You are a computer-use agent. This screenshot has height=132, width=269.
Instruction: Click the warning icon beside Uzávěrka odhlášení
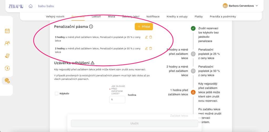[x=92, y=63]
